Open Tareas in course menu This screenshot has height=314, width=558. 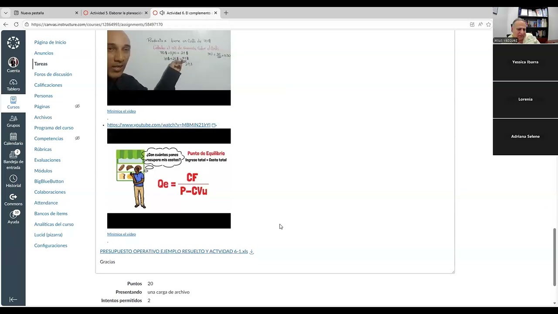[x=41, y=64]
